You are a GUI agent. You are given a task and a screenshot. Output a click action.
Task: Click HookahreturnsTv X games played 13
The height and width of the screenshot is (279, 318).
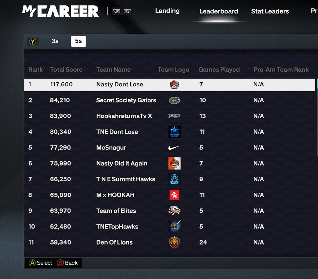pyautogui.click(x=202, y=116)
